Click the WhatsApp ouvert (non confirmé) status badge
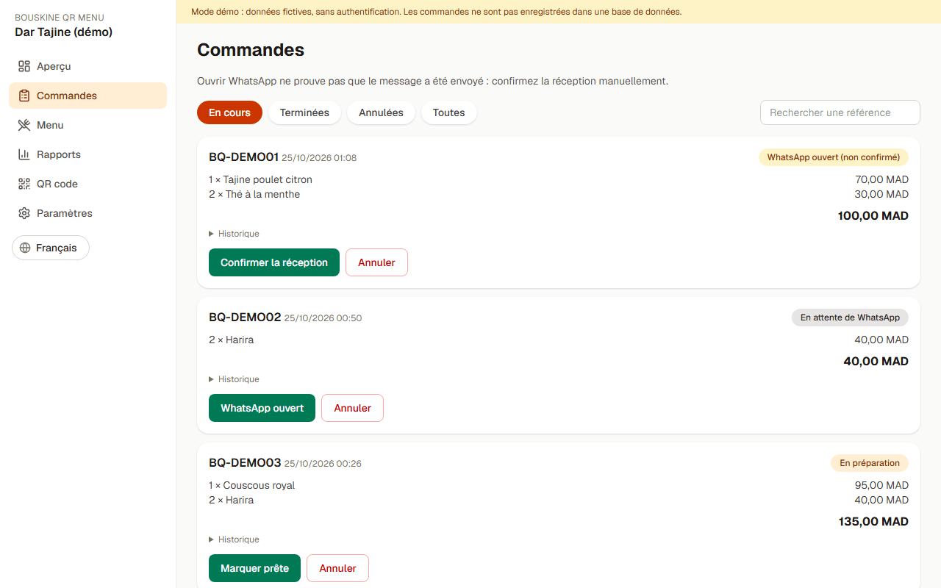Image resolution: width=941 pixels, height=588 pixels. click(834, 157)
